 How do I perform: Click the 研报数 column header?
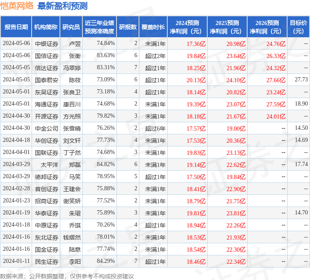(128, 27)
